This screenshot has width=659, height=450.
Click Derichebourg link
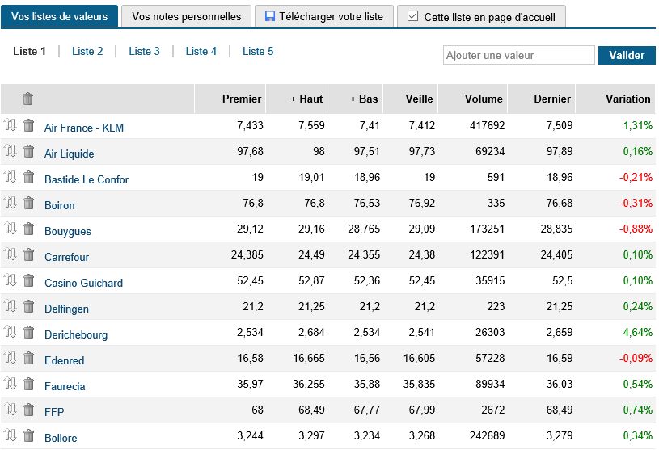click(76, 335)
